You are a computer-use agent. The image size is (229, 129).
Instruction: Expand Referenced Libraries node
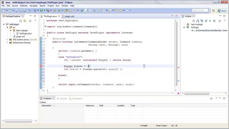point(7,43)
